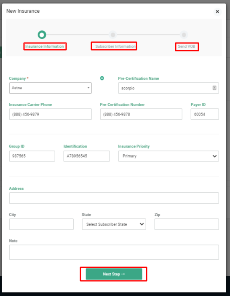Click the Group ID input box
Viewport: 230px width, 296px height.
pyautogui.click(x=32, y=156)
